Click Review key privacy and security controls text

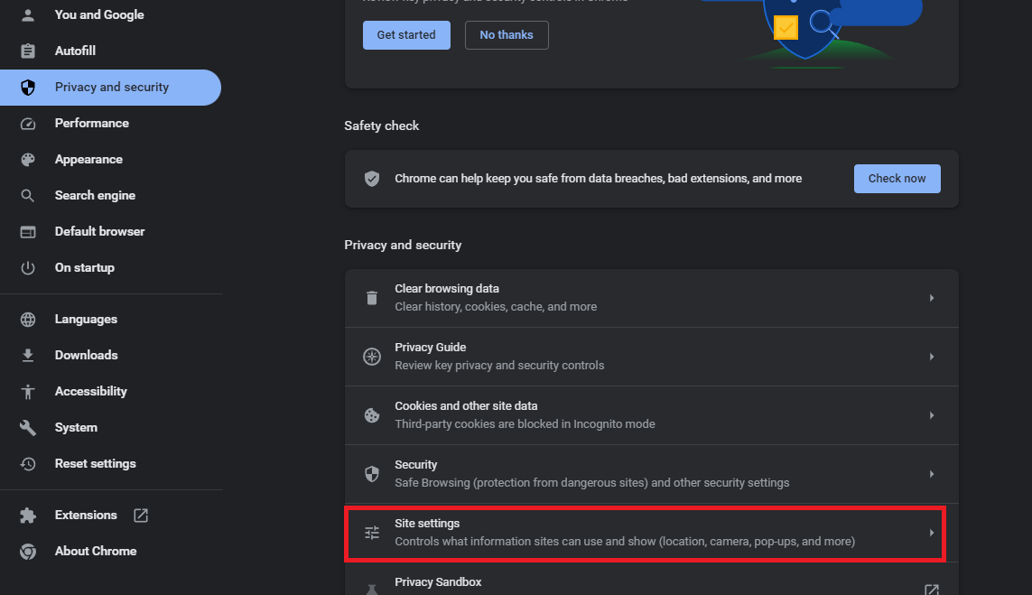pos(499,366)
